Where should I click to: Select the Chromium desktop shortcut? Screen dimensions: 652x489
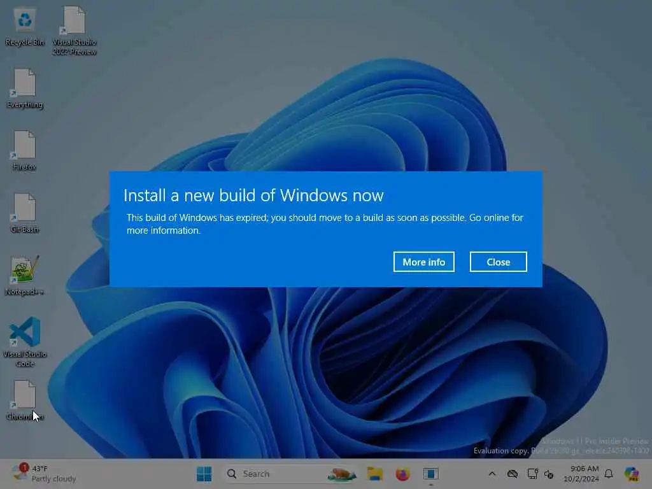coord(25,401)
